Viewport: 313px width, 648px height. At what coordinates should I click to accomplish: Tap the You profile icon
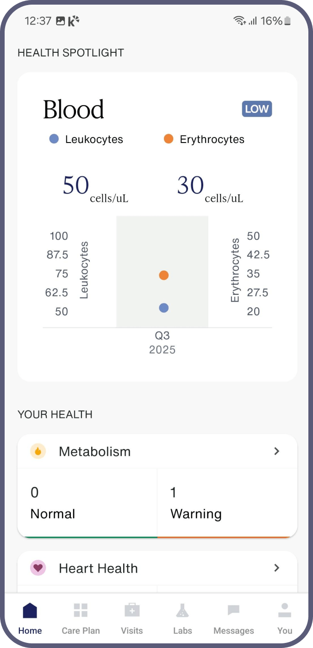pyautogui.click(x=284, y=610)
